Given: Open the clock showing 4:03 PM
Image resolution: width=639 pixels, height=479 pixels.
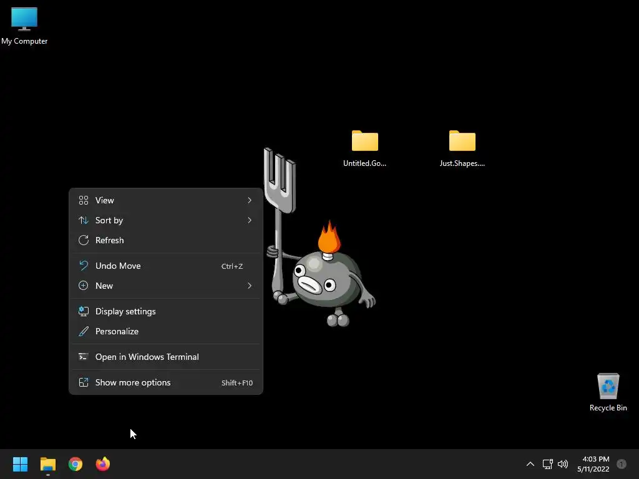Looking at the screenshot, I should pos(593,464).
